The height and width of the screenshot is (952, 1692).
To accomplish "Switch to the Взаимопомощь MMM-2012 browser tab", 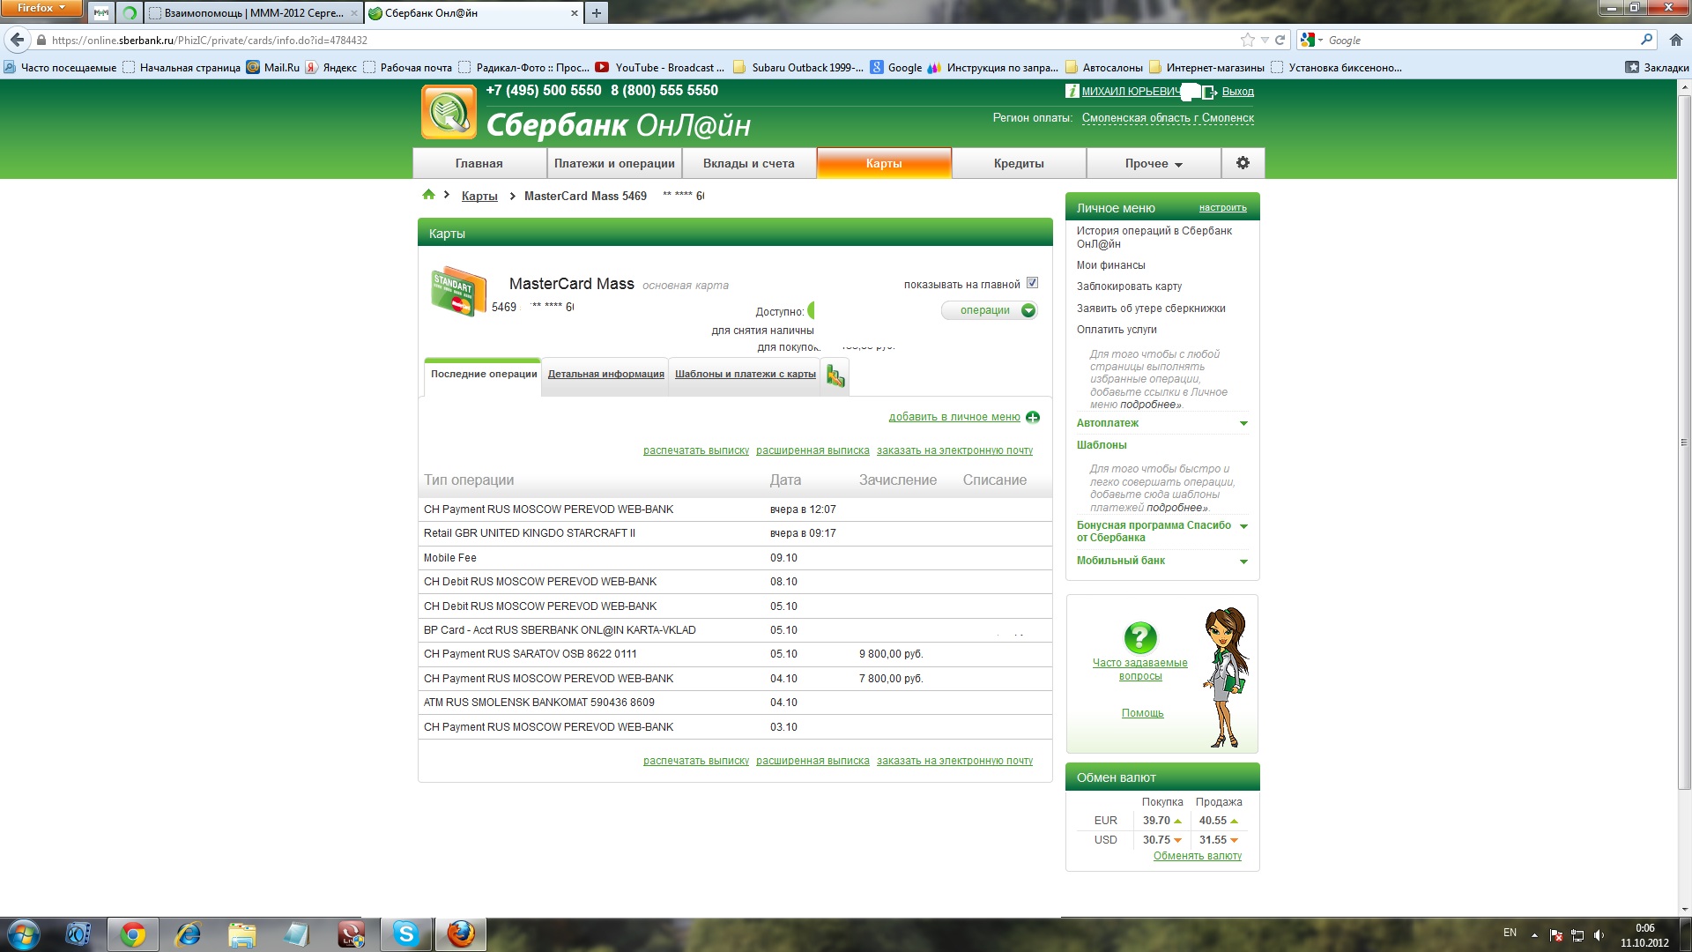I will coord(253,13).
